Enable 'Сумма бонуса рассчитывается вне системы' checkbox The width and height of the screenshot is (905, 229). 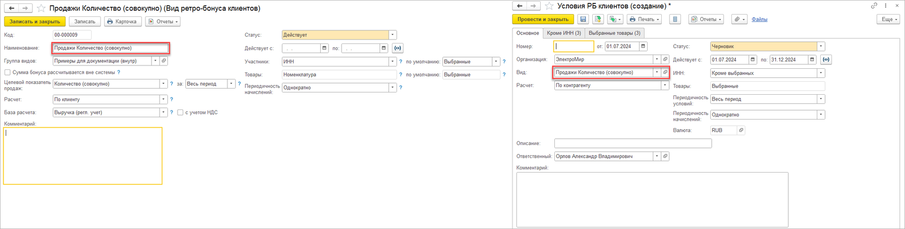7,72
